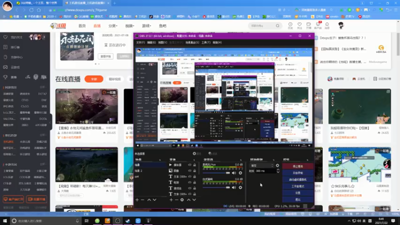Viewport: 400px width, 225px height.
Task: Open Douyu 关注 follow heart icon
Action: [299, 25]
